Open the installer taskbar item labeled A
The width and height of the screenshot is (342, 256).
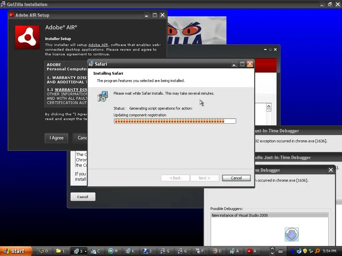(234, 251)
